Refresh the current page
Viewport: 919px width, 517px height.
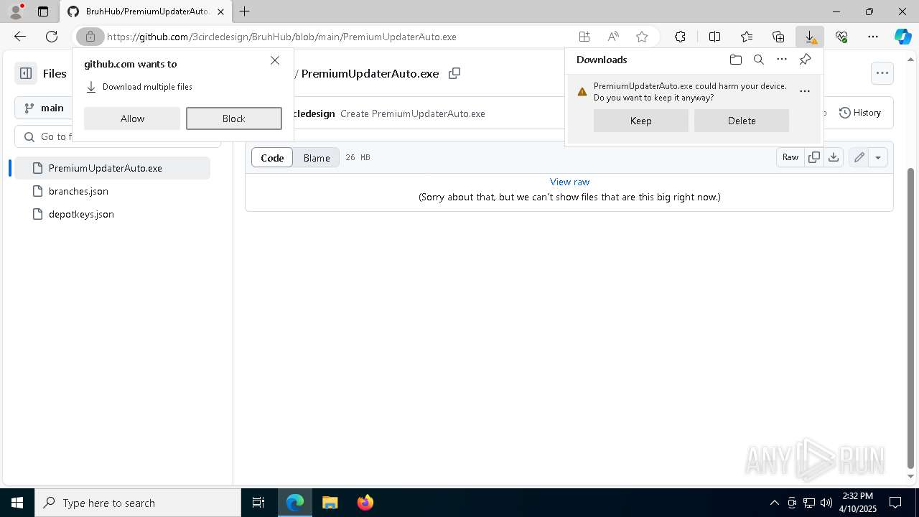52,37
